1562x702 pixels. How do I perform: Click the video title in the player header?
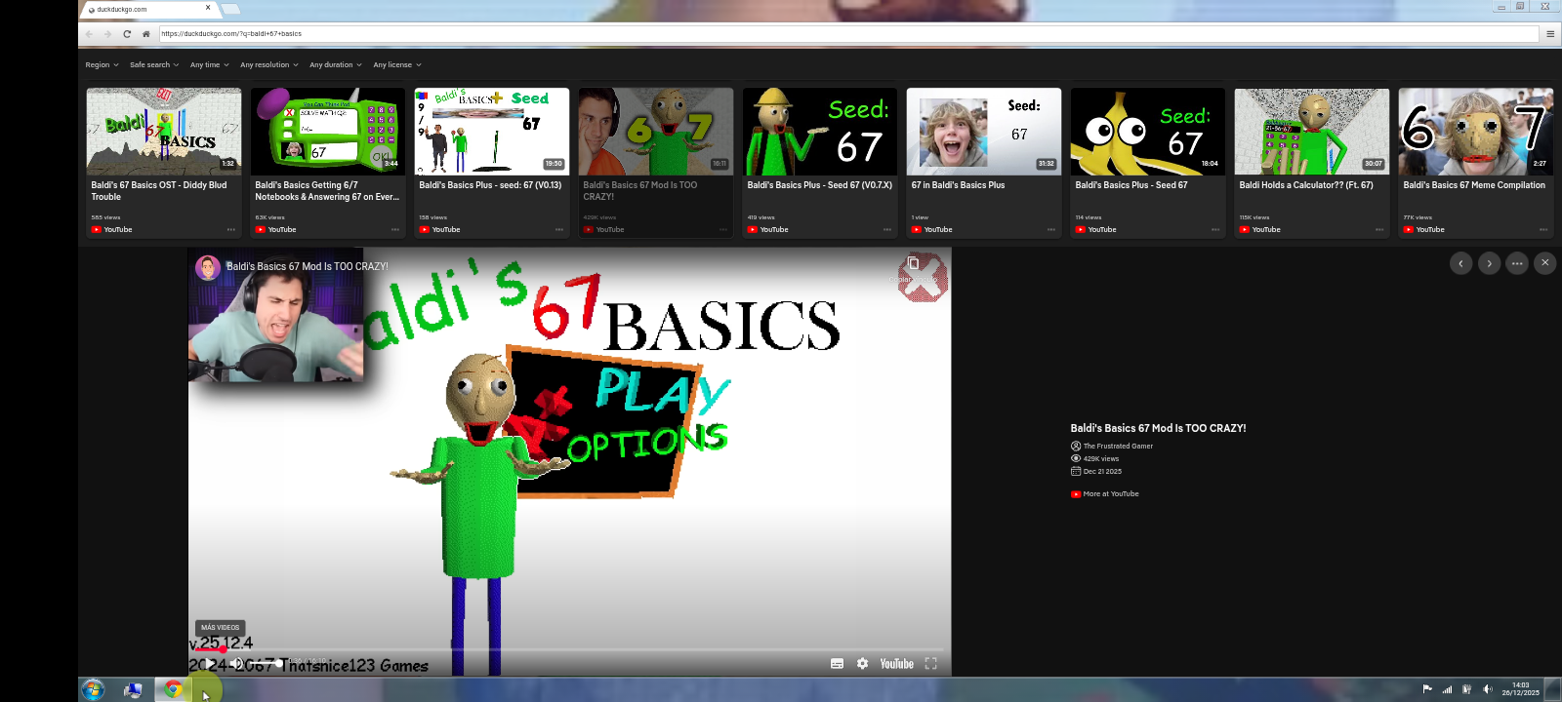[x=308, y=266]
